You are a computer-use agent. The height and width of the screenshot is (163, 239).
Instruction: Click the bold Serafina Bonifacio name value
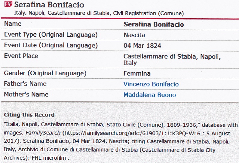tap(154, 25)
